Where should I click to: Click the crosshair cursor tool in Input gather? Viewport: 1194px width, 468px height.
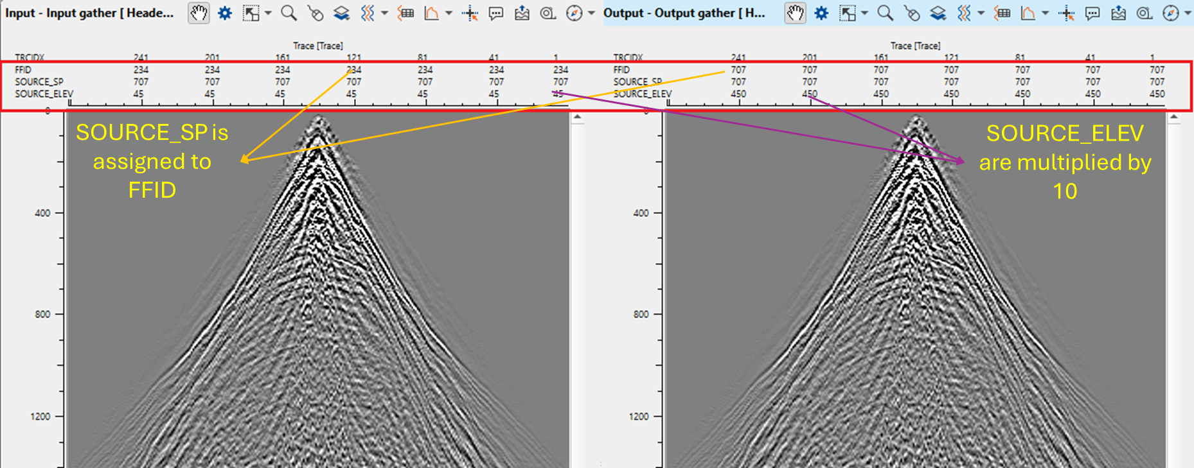(x=470, y=13)
